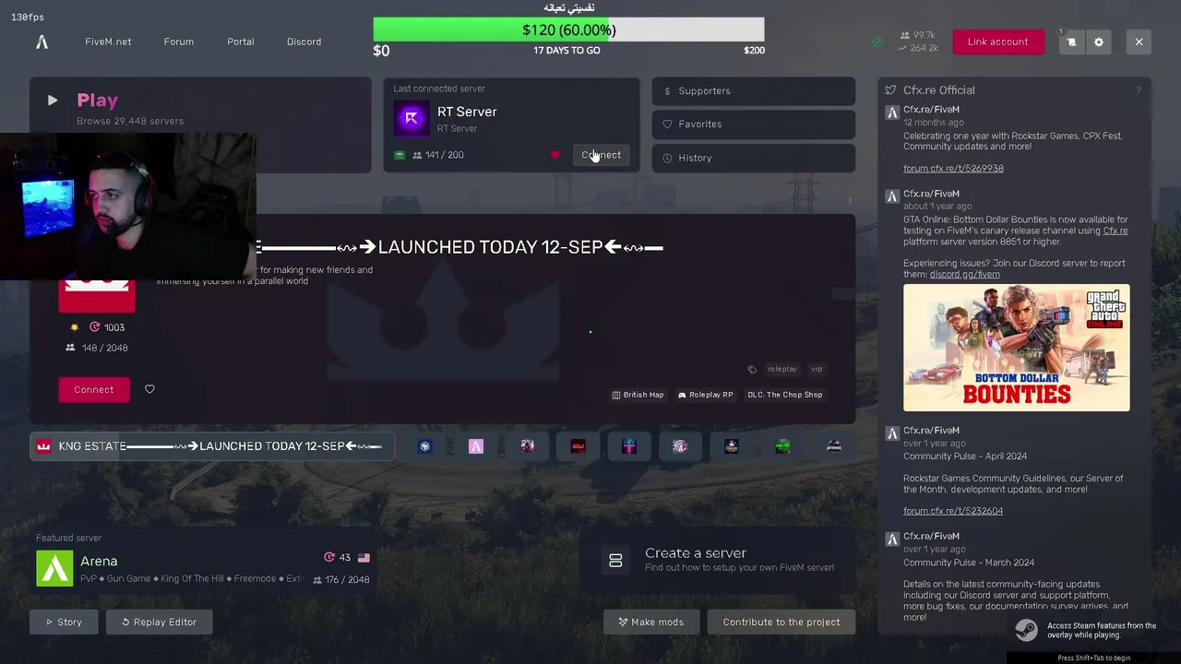Open forum.cfx.re/t/5232604 link
The width and height of the screenshot is (1181, 664).
coord(953,511)
